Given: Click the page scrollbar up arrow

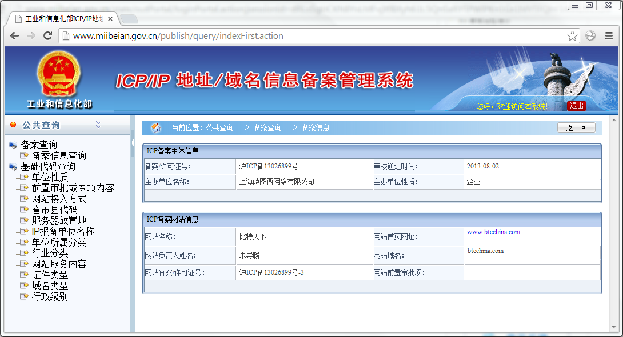Looking at the screenshot, I should pyautogui.click(x=614, y=119).
